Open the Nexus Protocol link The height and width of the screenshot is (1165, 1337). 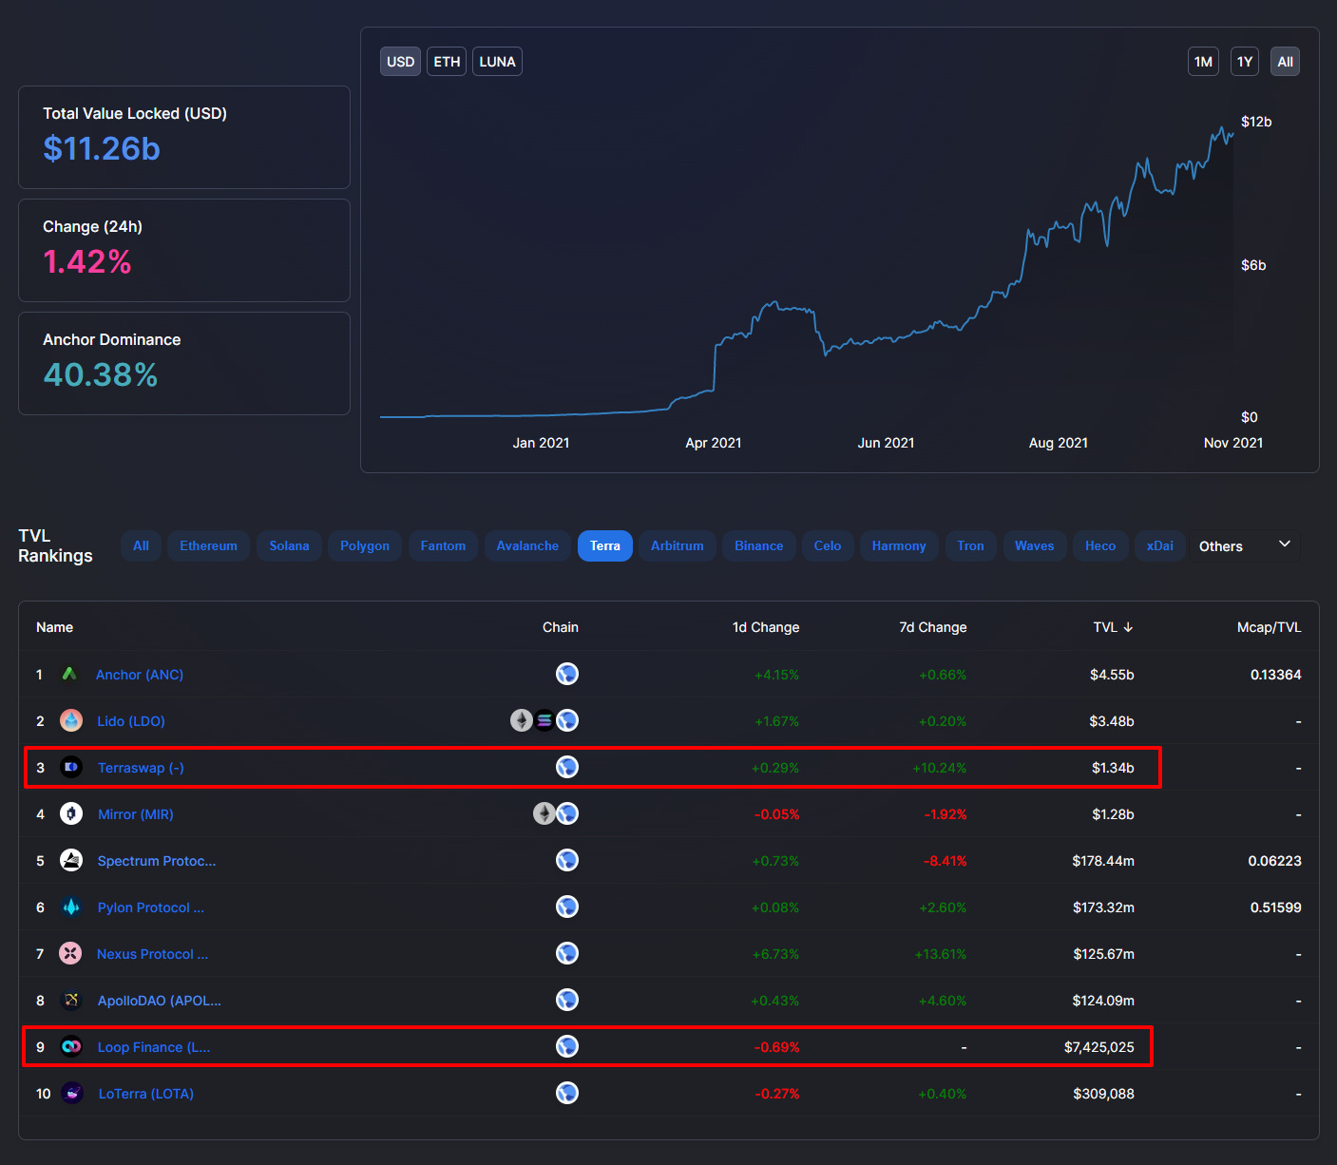tap(153, 954)
